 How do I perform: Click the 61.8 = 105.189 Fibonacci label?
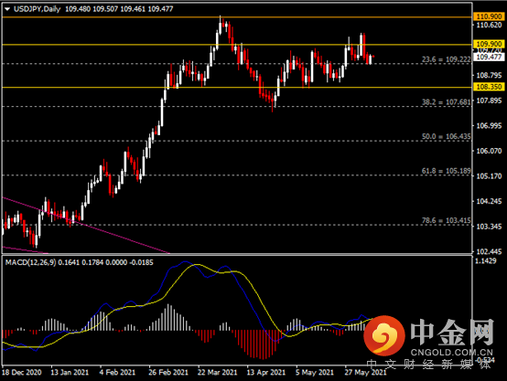pos(447,171)
